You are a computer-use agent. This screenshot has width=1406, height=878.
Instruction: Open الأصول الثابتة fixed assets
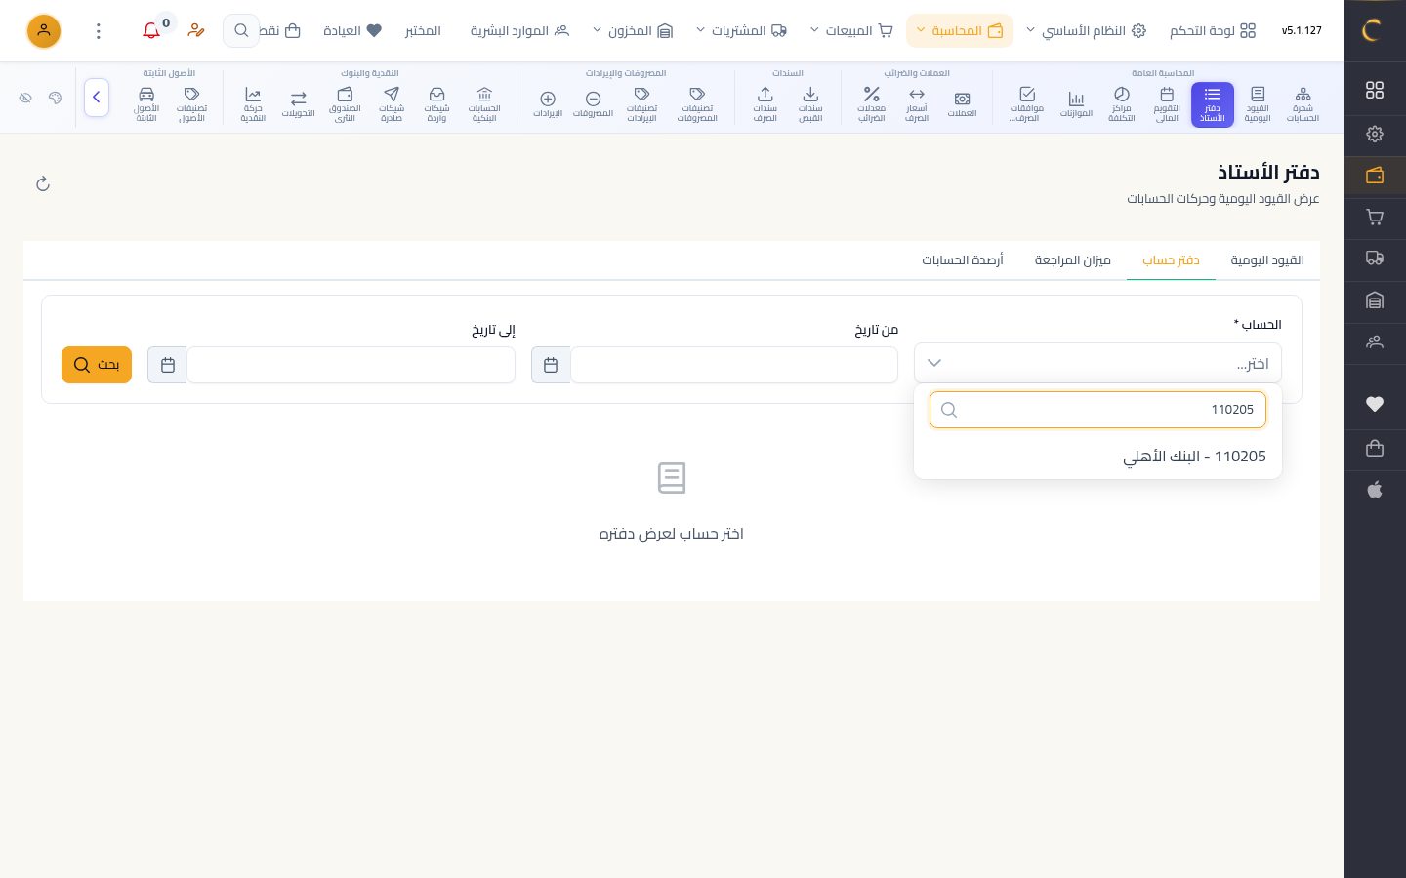coord(146,104)
